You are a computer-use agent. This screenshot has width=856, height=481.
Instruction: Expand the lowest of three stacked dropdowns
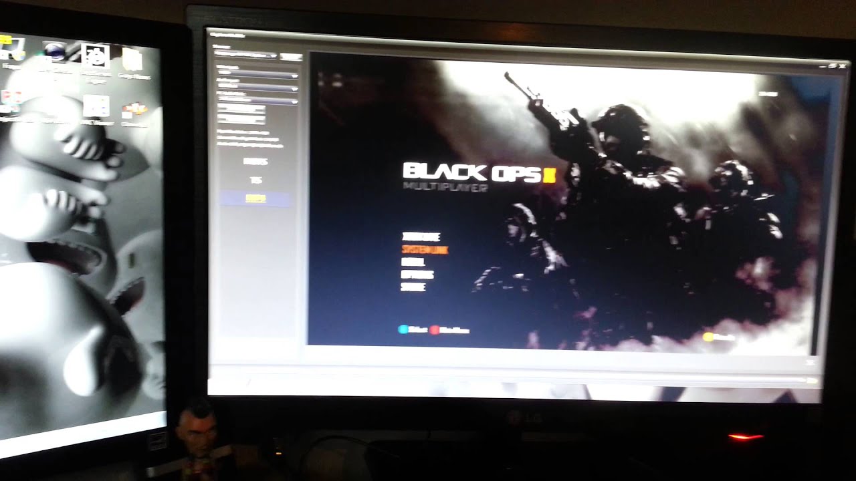[257, 100]
